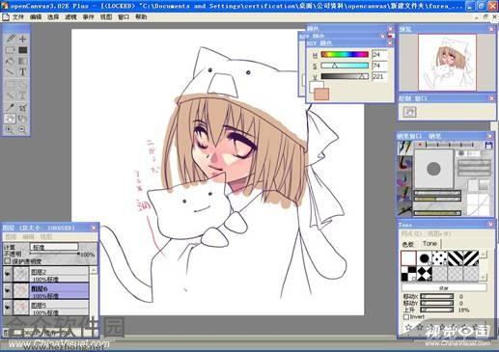Image resolution: width=499 pixels, height=352 pixels.
Task: Select the eyedropper tool
Action: tap(10, 108)
